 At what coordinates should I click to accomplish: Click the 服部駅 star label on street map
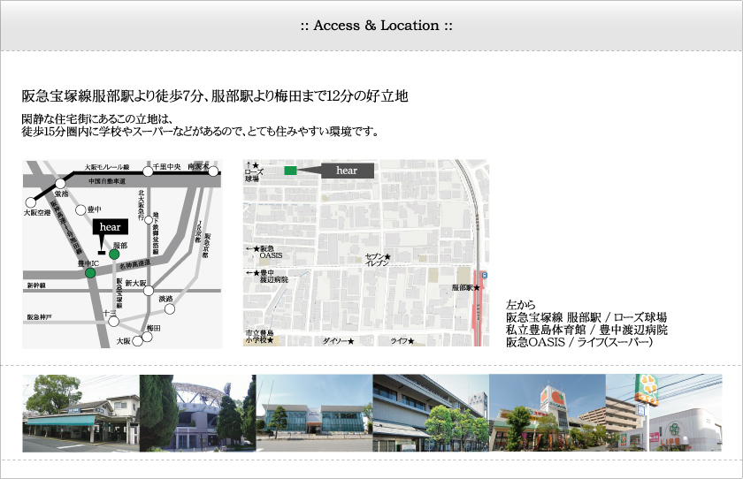(465, 288)
